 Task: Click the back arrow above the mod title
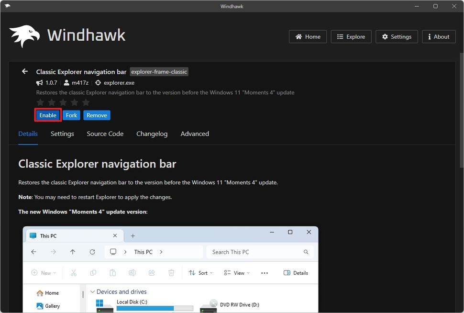24,71
